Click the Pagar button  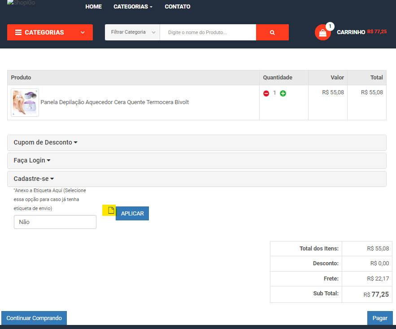379,318
